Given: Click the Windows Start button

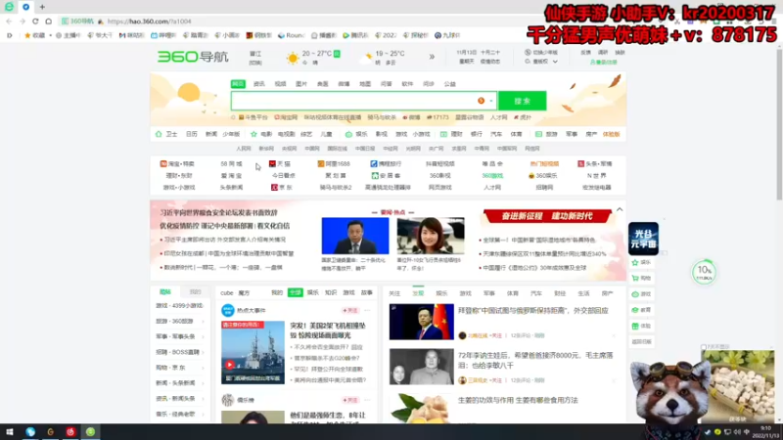Looking at the screenshot, I should click(9, 432).
